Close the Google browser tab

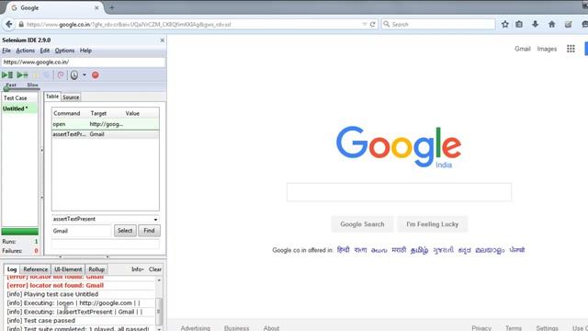(x=96, y=7)
